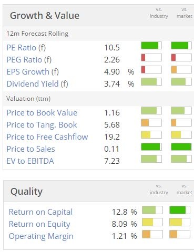Open the PEG Ratio (f) link
The image size is (194, 252).
tap(29, 60)
